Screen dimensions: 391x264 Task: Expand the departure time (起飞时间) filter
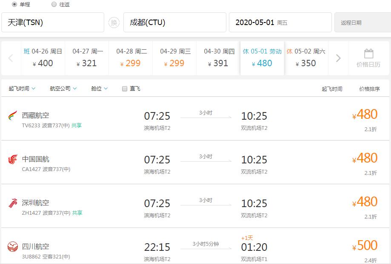[x=22, y=89]
